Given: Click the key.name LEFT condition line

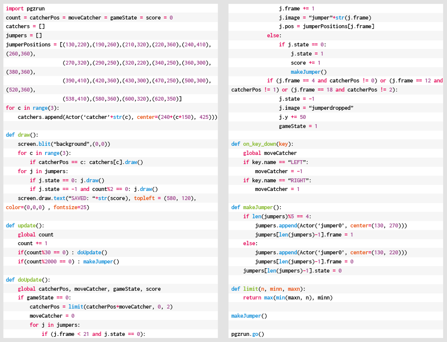Looking at the screenshot, I should coord(275,162).
